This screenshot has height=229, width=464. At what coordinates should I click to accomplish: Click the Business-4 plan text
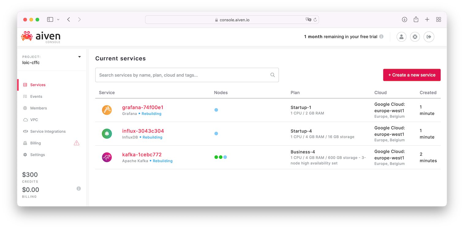(x=303, y=152)
